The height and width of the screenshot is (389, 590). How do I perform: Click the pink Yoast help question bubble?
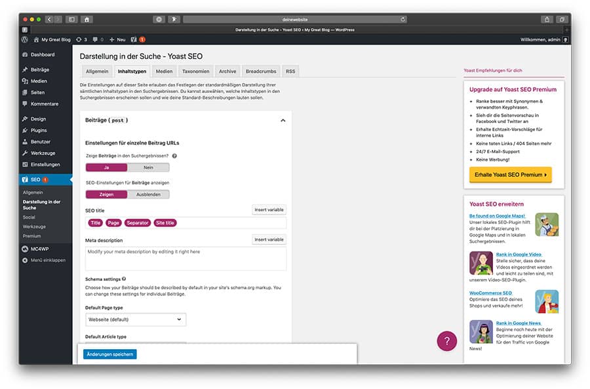446,341
